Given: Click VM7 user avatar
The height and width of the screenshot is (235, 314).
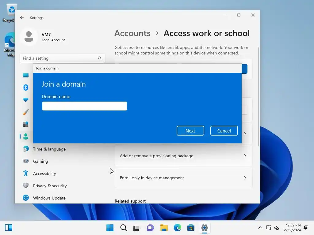Looking at the screenshot, I should point(29,37).
